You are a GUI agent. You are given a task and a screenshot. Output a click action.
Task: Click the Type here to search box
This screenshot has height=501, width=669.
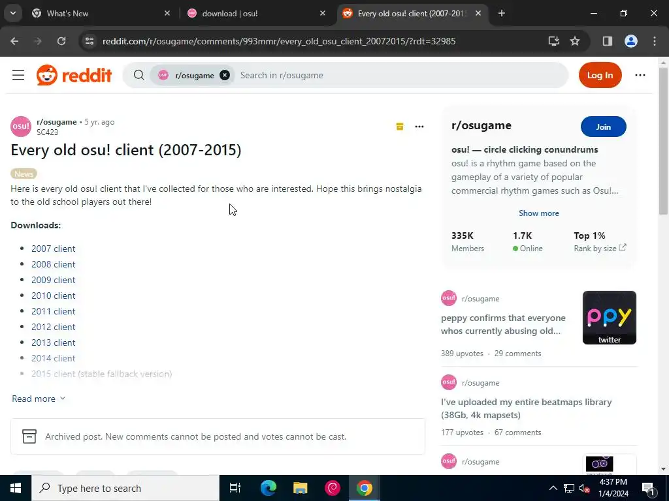[125, 488]
